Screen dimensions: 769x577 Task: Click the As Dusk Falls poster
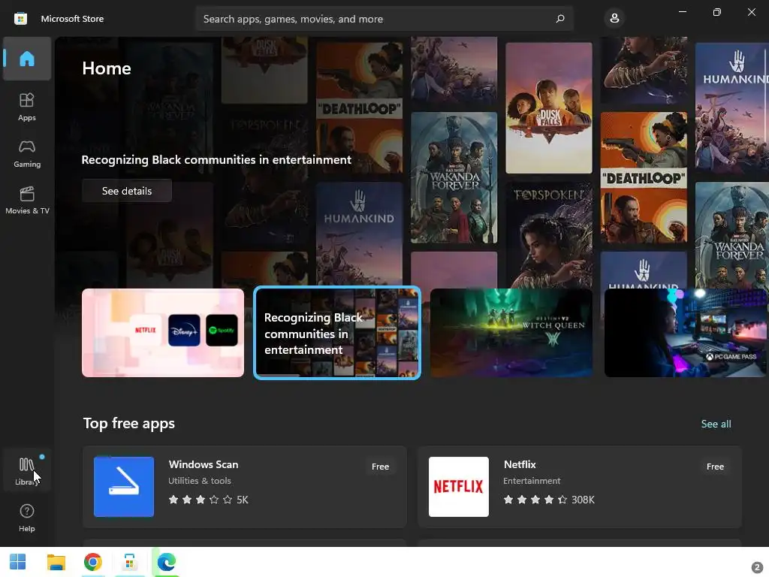(549, 108)
